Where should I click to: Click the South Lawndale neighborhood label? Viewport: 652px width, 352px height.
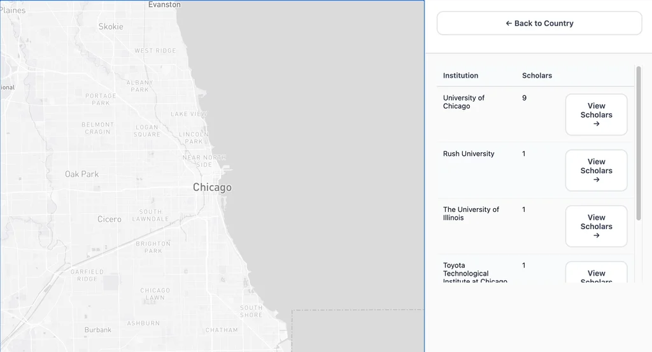150,215
